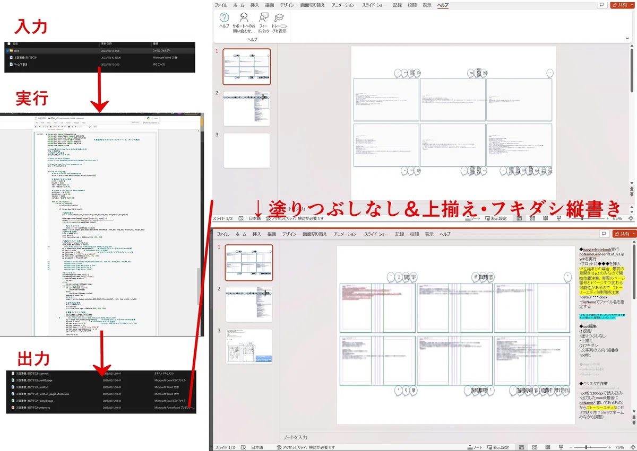
Task: Click the ヘルプ question-mark icon in top PowerPoint ribbon
Action: pyautogui.click(x=224, y=17)
